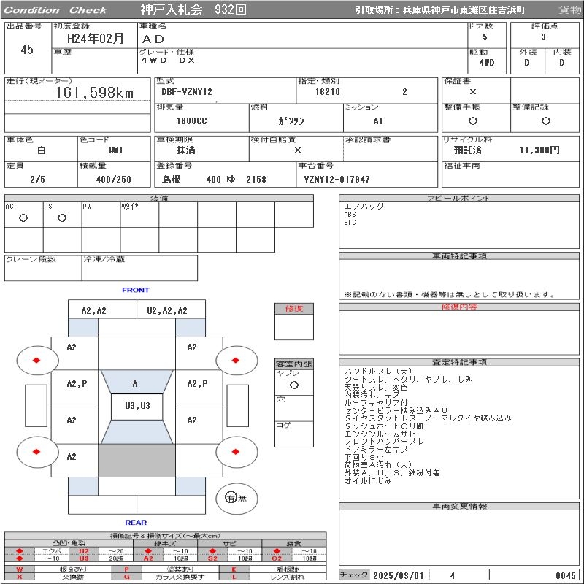584x584 pixels.
Task: Click the 保証書 cross mark
Action: (x=472, y=92)
